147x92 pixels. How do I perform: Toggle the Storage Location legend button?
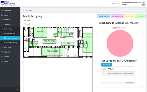pos(117,16)
